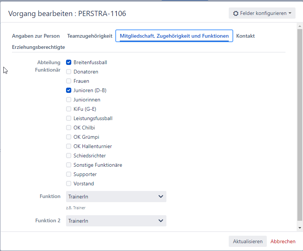
Task: Click the Abbrechen link
Action: (283, 241)
